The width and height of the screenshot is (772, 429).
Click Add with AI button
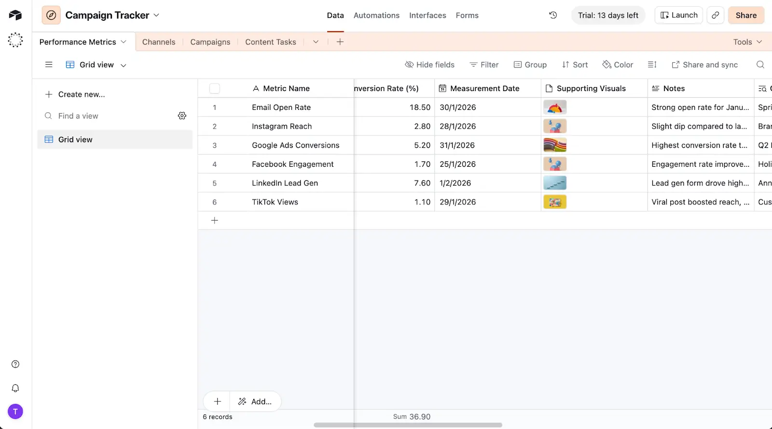pyautogui.click(x=255, y=402)
